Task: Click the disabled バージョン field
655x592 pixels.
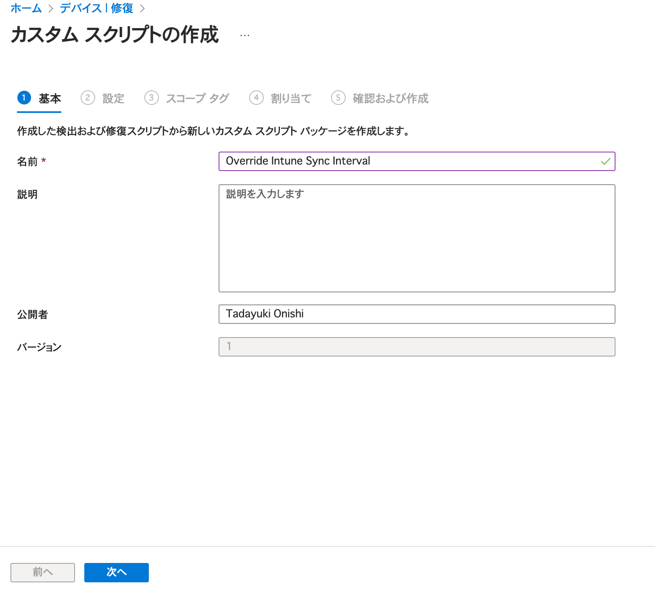Action: (x=417, y=347)
